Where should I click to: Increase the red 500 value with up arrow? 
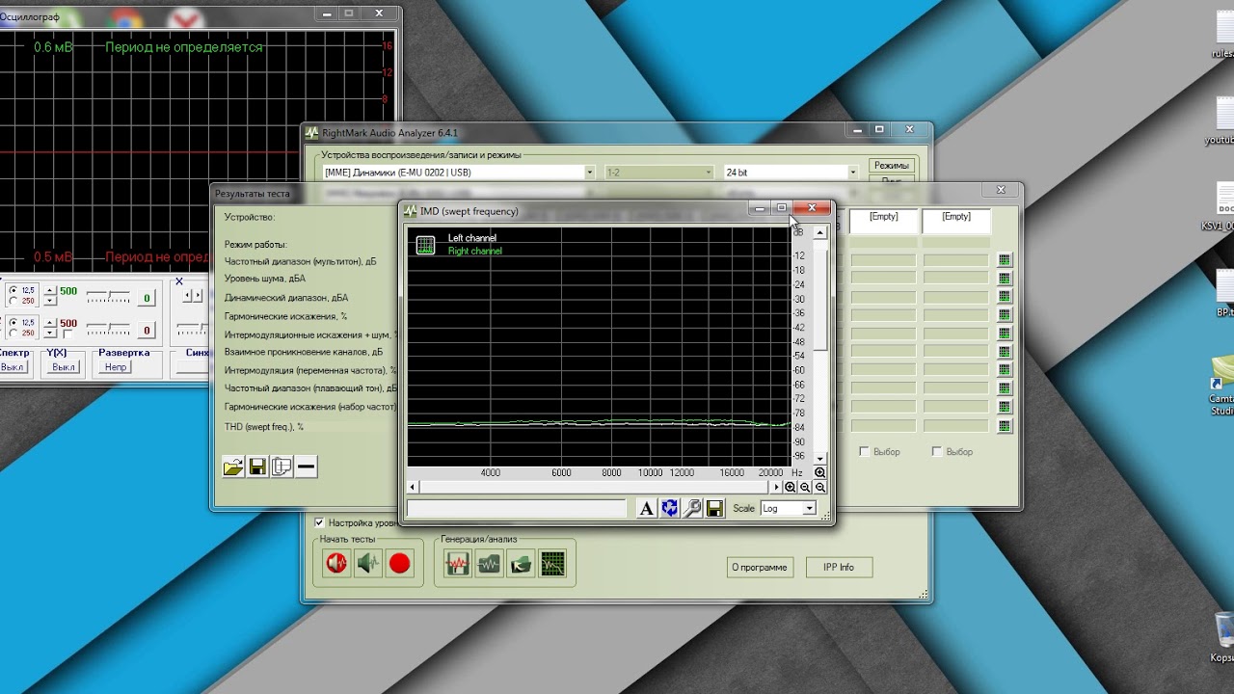50,323
